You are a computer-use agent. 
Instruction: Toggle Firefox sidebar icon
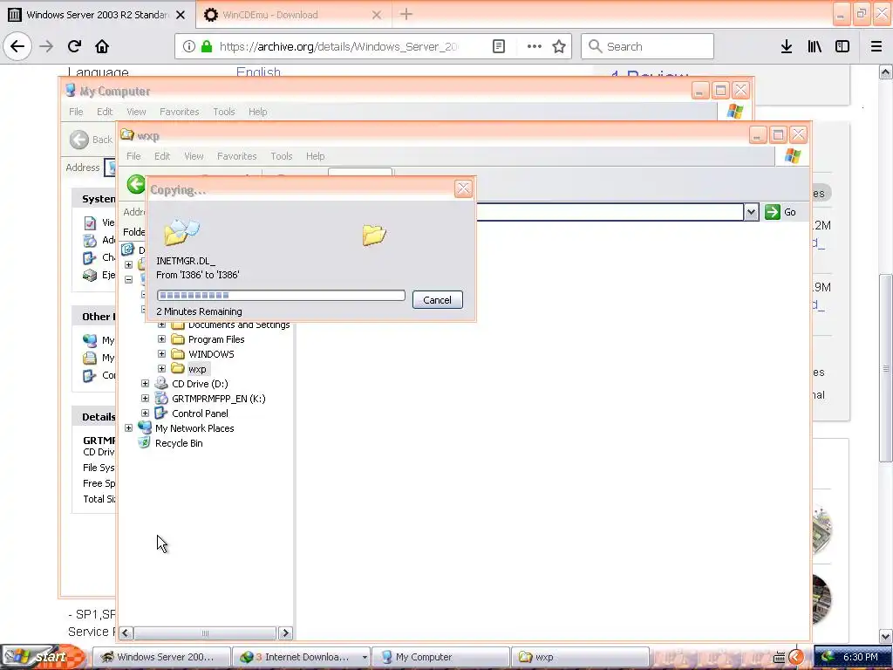click(842, 46)
